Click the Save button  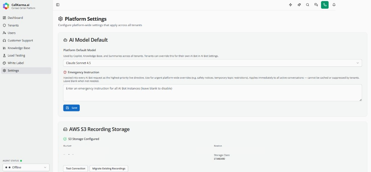coord(71,108)
